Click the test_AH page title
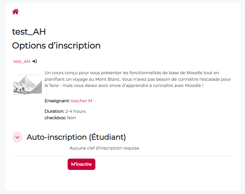Screen dimensions: 245x194 pos(29,32)
